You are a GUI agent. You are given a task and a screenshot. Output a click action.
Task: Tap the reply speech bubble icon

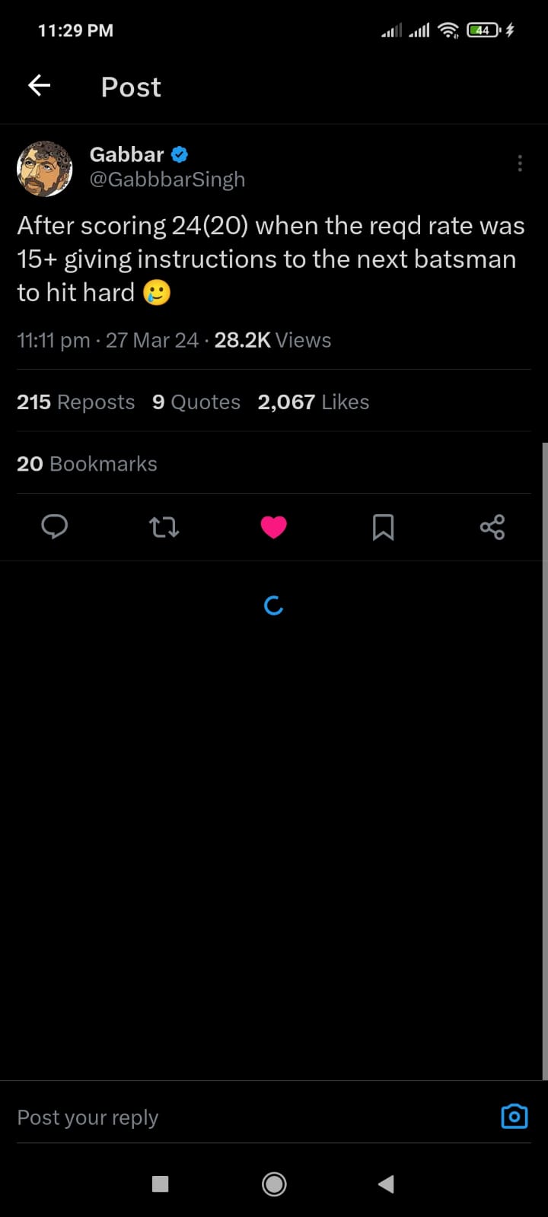tap(55, 526)
